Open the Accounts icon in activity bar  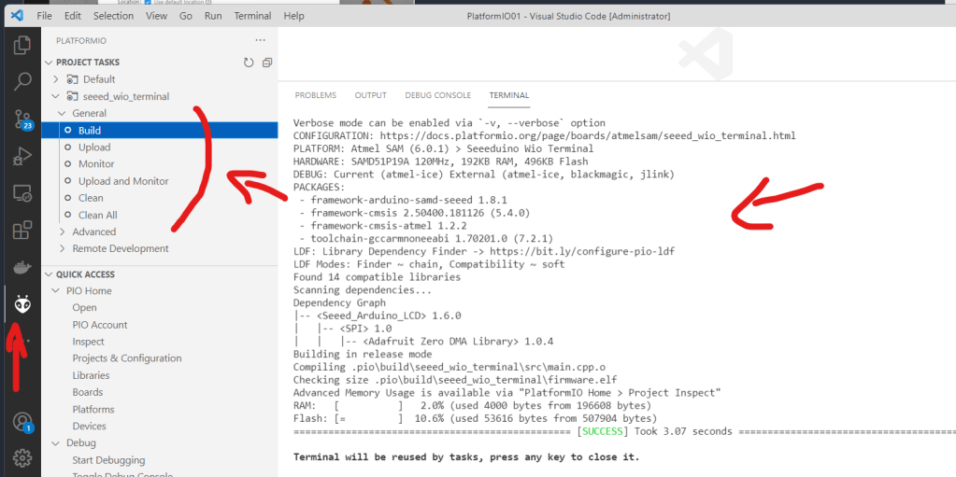click(x=22, y=421)
